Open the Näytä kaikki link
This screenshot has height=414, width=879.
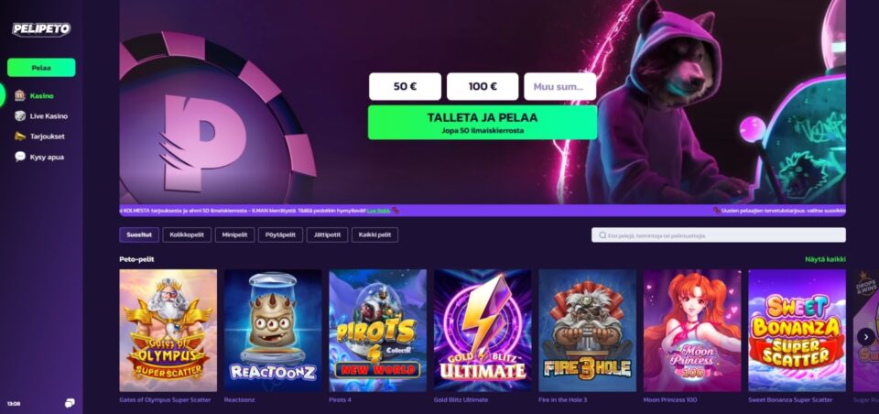point(825,259)
